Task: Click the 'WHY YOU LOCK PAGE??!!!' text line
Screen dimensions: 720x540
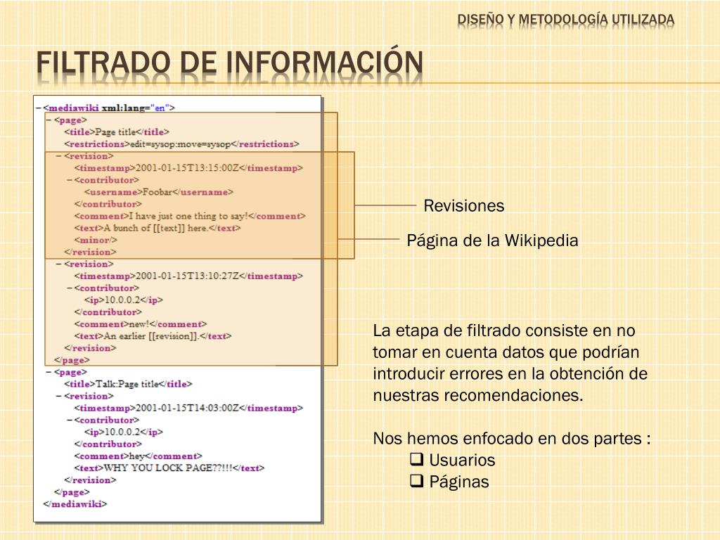Action: 169,468
